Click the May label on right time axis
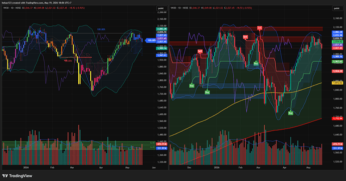Screen dimensions: 346x181 click(x=308, y=167)
